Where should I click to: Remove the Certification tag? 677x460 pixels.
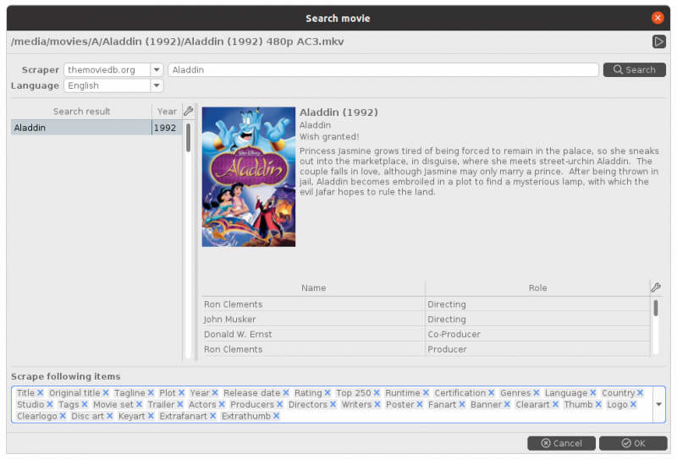click(491, 392)
